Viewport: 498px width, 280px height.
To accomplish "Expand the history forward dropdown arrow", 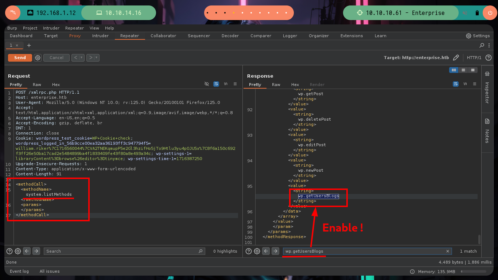I will [97, 58].
